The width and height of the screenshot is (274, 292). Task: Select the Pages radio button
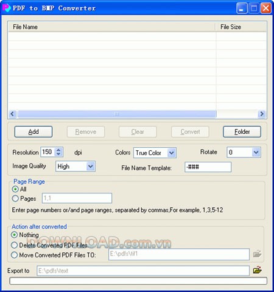click(x=15, y=198)
